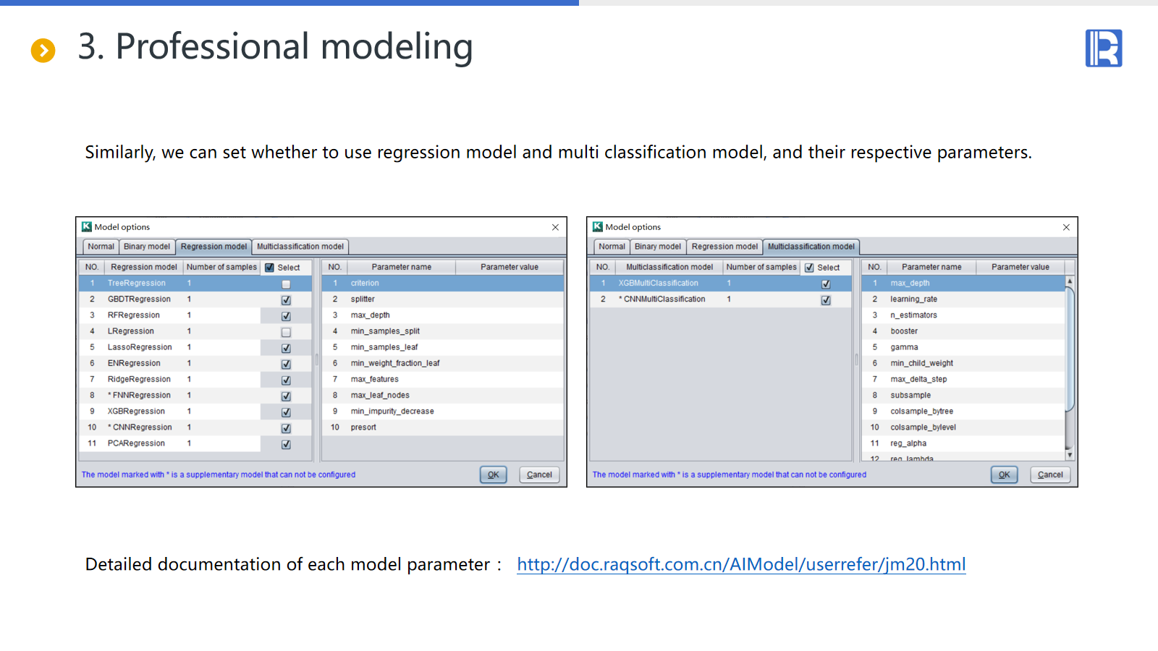Screen dimensions: 1158x651
Task: Uncheck the XGBMultiClassification checkbox
Action: coord(826,284)
